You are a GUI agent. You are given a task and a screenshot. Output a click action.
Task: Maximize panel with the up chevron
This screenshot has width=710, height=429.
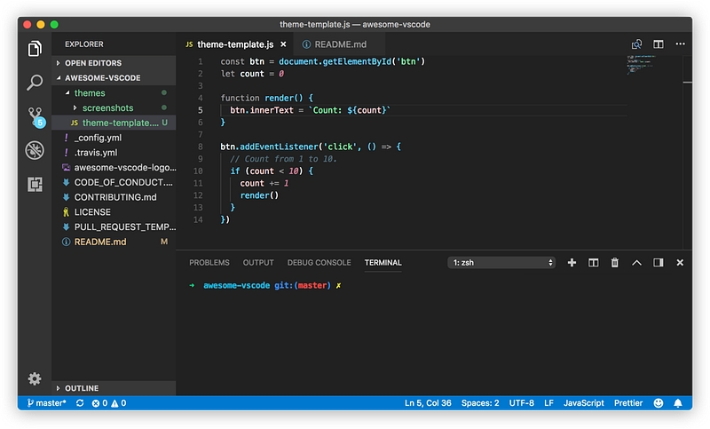coord(636,263)
